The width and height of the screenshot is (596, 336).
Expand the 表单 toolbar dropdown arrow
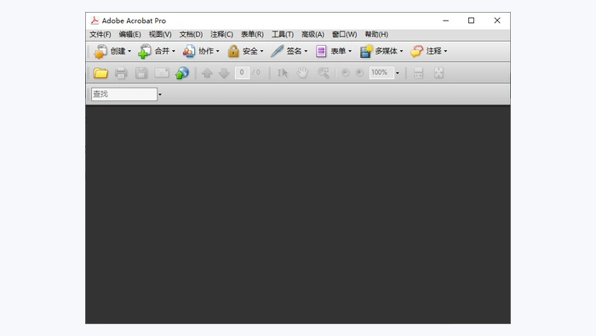(350, 51)
